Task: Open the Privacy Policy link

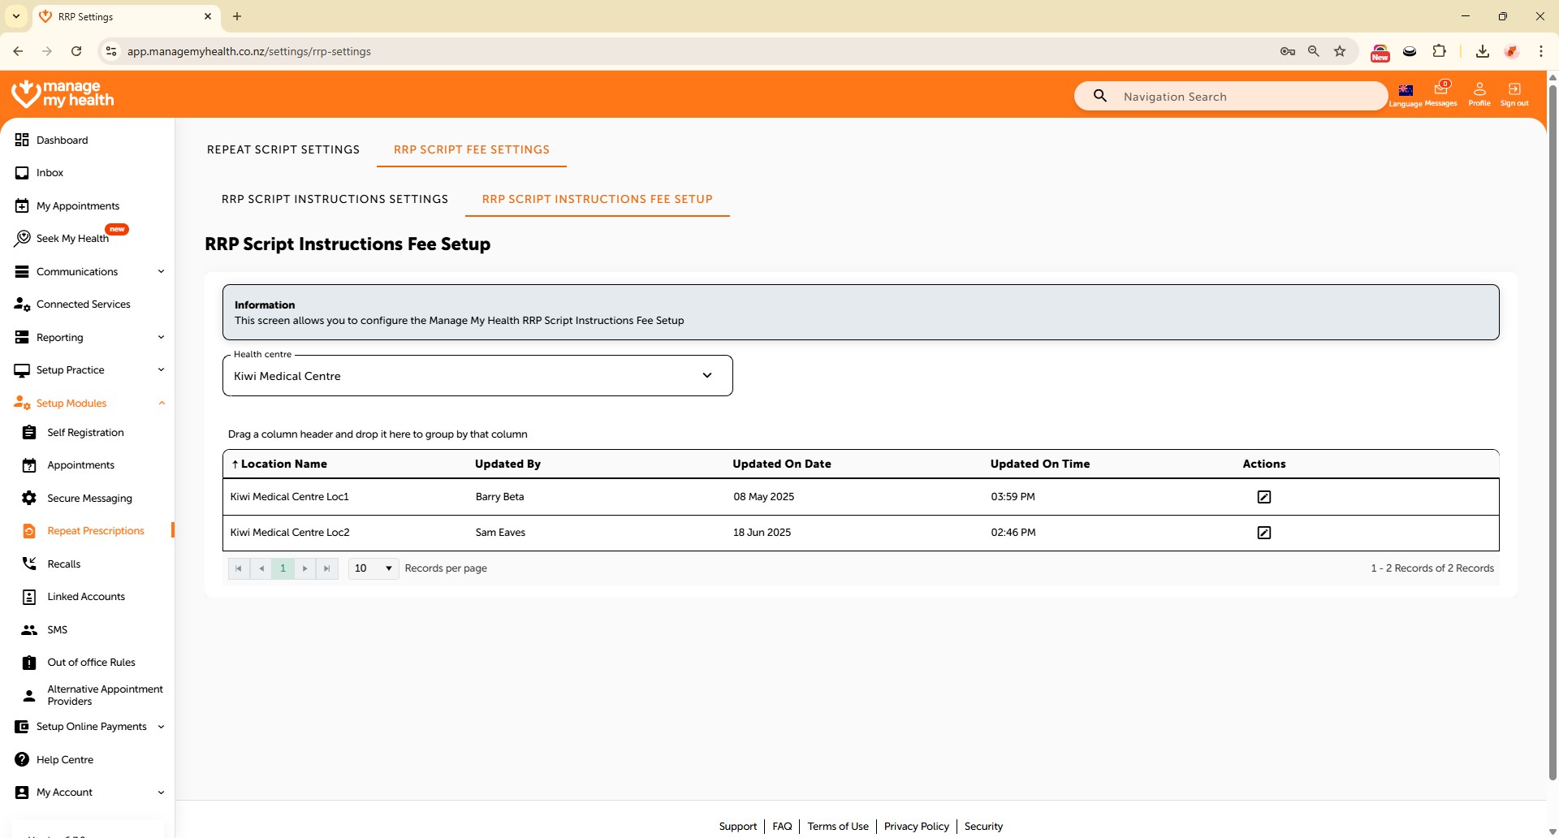Action: pyautogui.click(x=916, y=827)
